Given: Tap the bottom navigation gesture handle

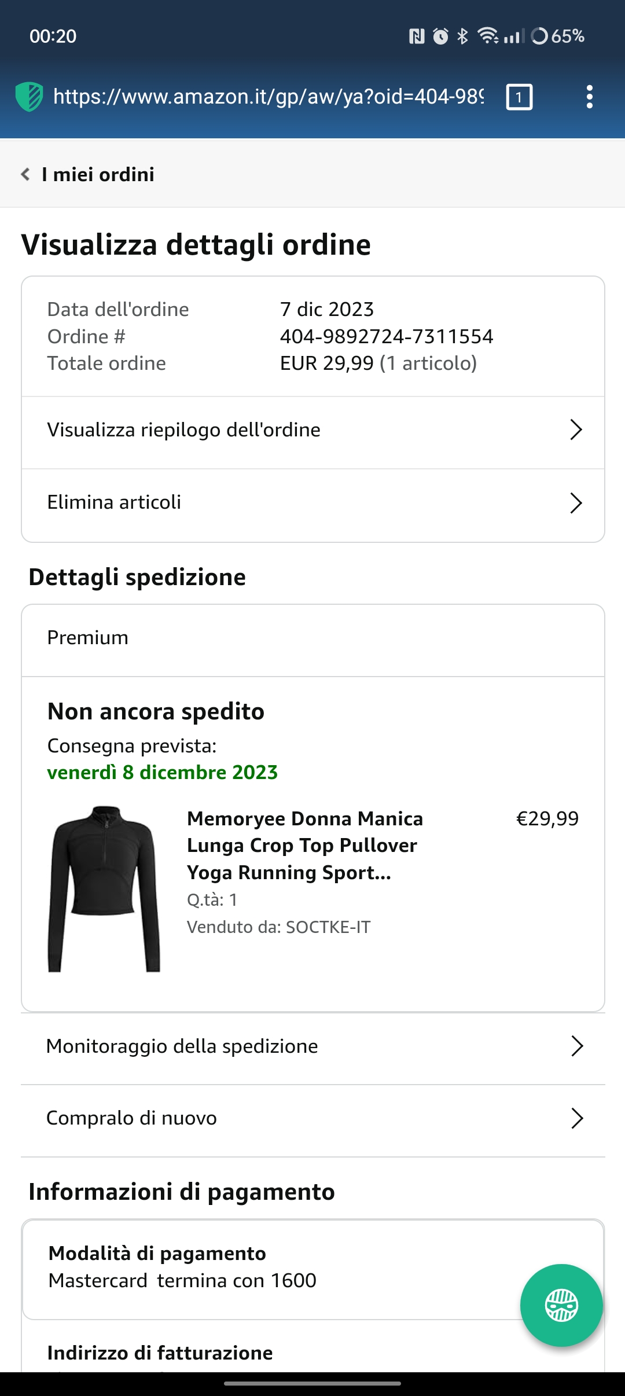Looking at the screenshot, I should [x=312, y=1384].
